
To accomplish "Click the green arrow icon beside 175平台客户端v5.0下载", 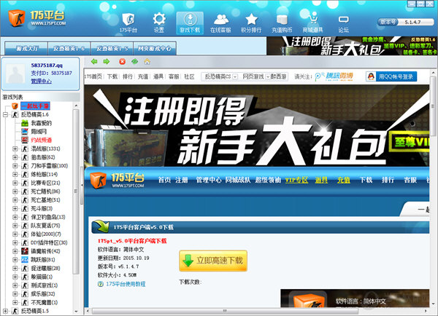I will (x=101, y=226).
